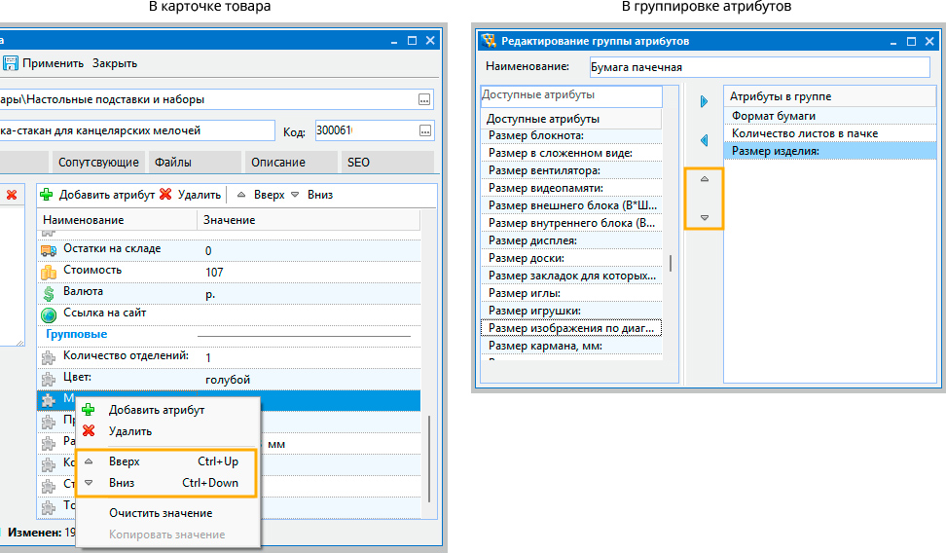The image size is (946, 553).
Task: Open Код field ellipsis button
Action: (x=425, y=130)
